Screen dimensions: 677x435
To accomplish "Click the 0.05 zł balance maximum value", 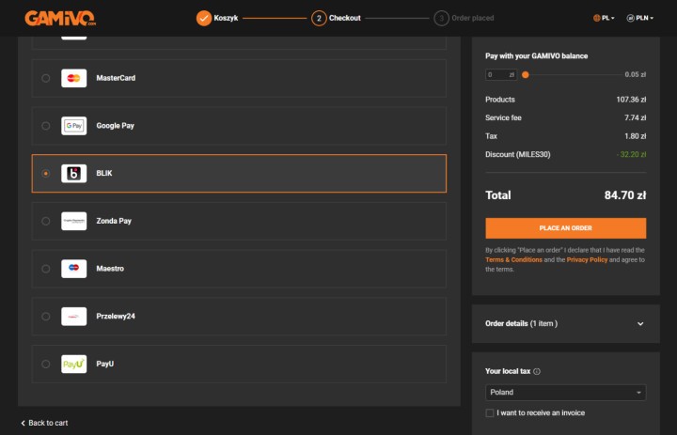I will coord(635,74).
